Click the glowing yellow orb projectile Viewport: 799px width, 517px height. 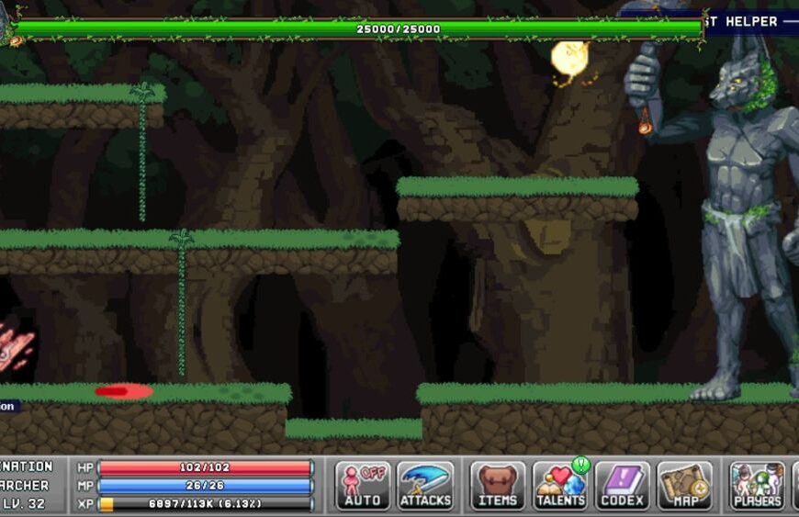568,57
